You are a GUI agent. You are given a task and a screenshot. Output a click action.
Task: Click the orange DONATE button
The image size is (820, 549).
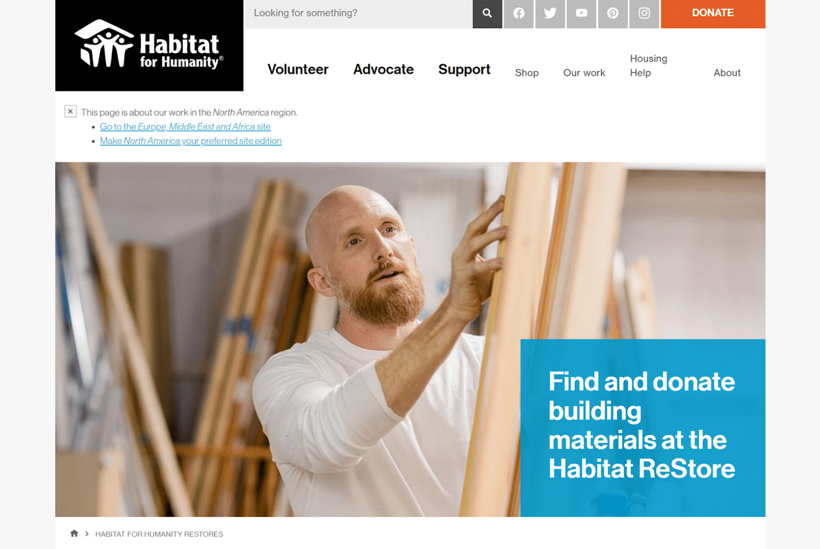[713, 13]
